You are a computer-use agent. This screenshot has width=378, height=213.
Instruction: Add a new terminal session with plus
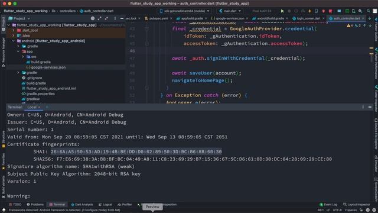(47, 107)
